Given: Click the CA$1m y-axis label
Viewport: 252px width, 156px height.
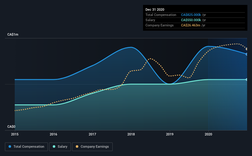Looking at the screenshot, I should [x=13, y=35].
